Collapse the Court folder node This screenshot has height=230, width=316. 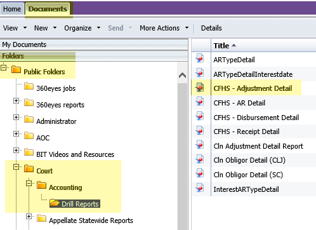point(16,167)
